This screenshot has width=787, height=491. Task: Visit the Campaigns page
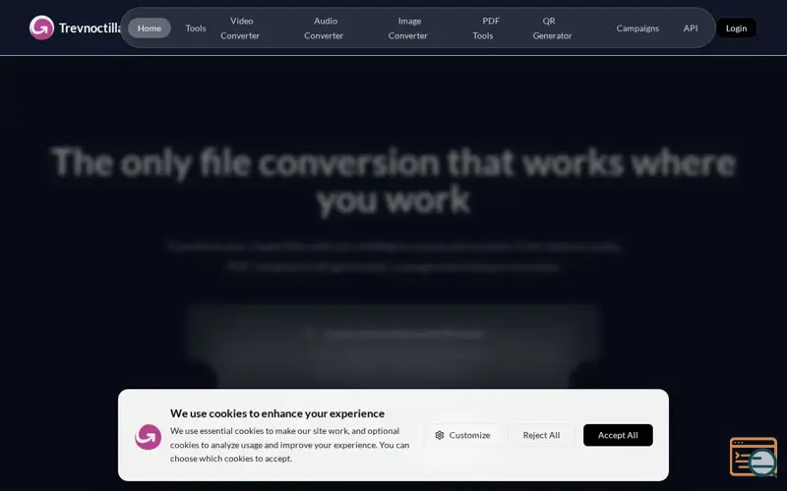(x=637, y=27)
